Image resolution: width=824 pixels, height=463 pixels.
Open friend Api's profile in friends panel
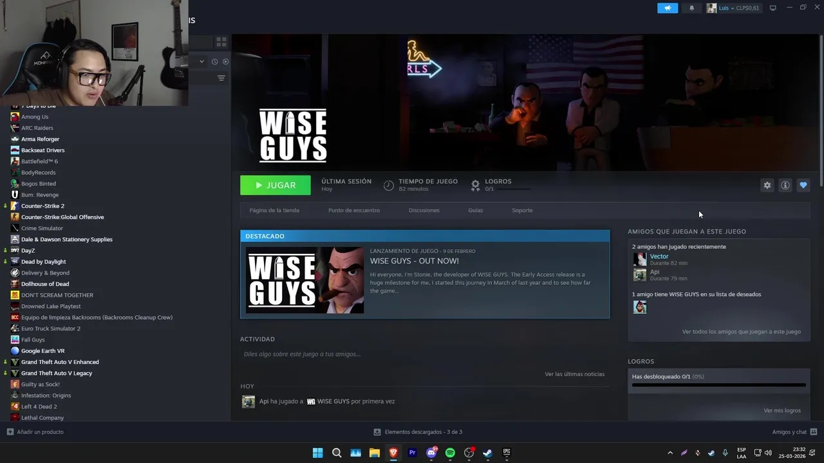point(655,272)
